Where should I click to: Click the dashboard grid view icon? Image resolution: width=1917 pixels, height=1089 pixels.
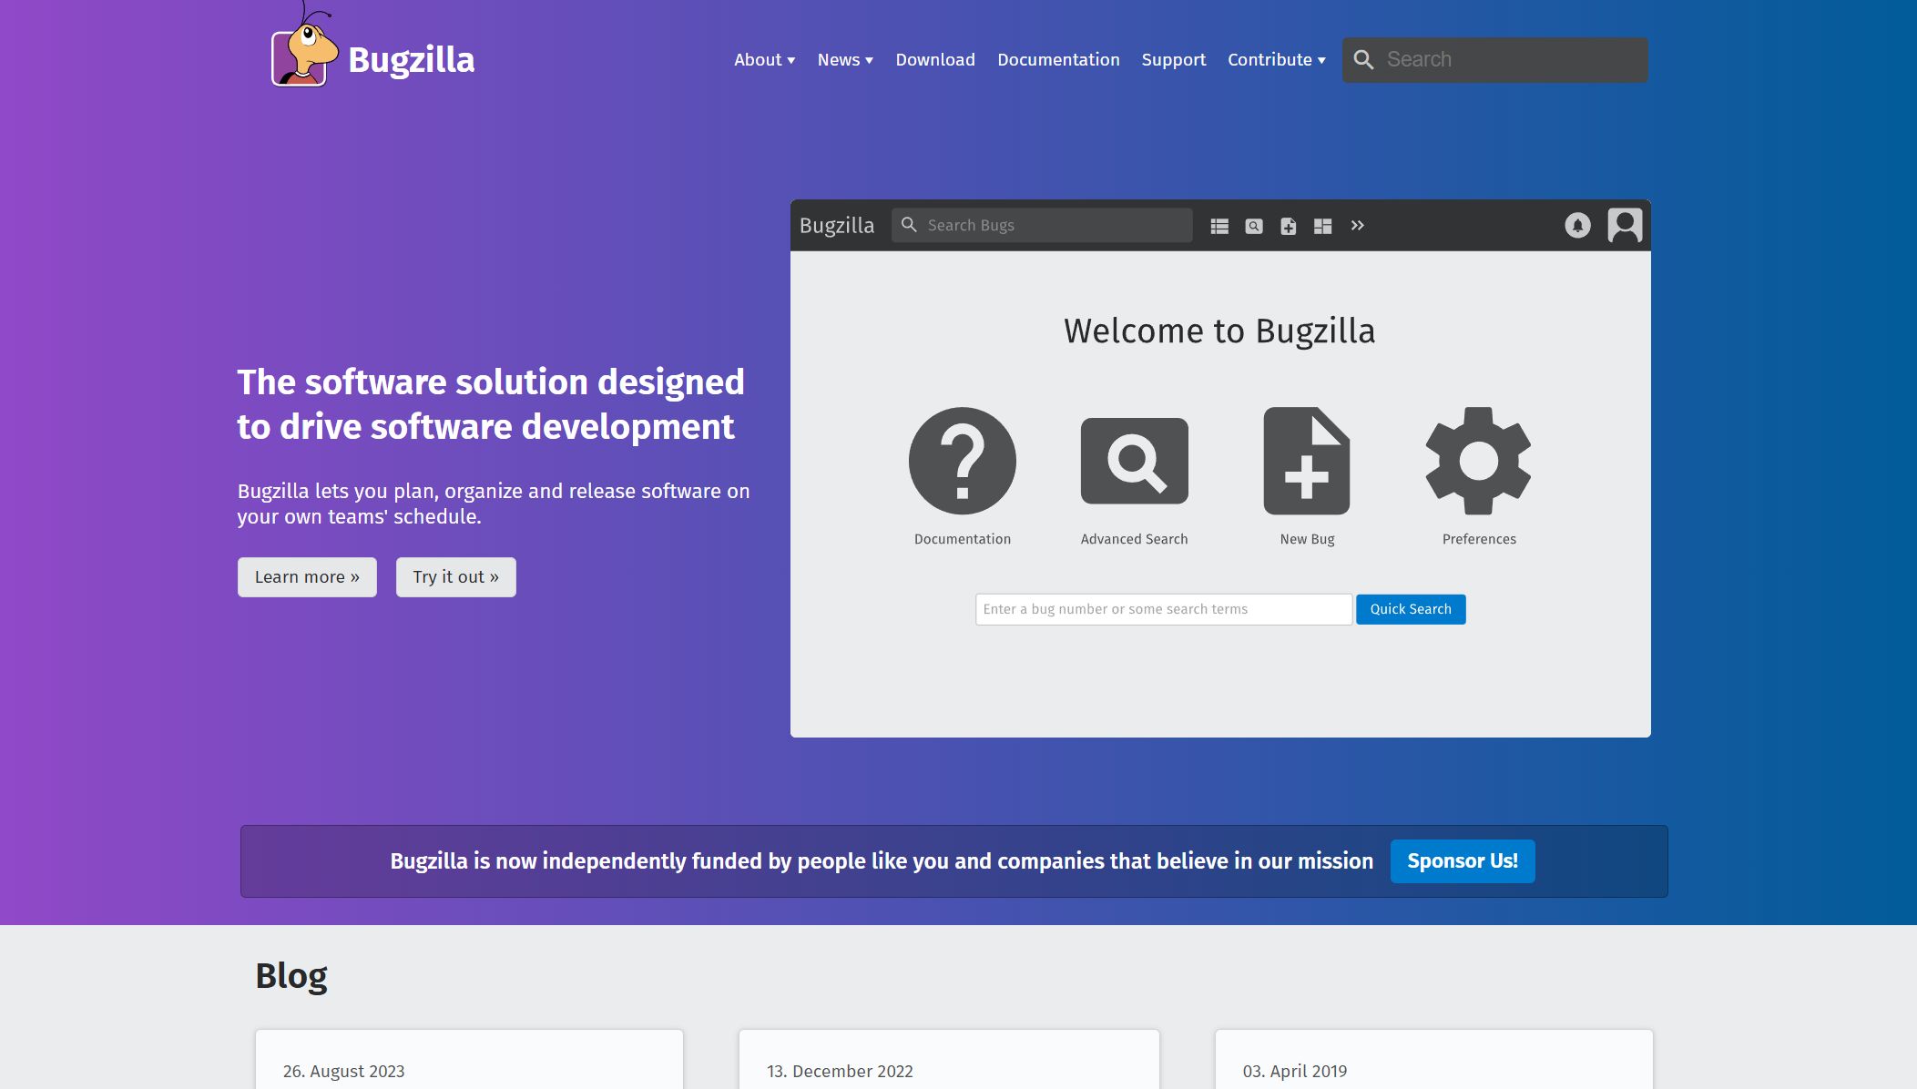[x=1322, y=225]
